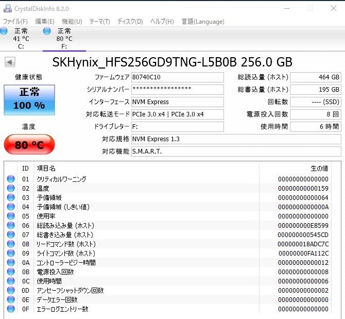Open the ディスク(D) menu
The width and height of the screenshot is (345, 319).
[x=130, y=22]
